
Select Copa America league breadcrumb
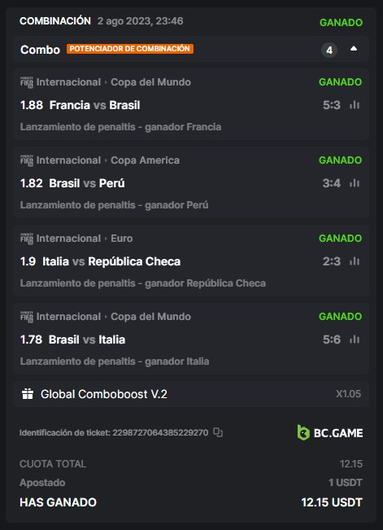coord(146,160)
